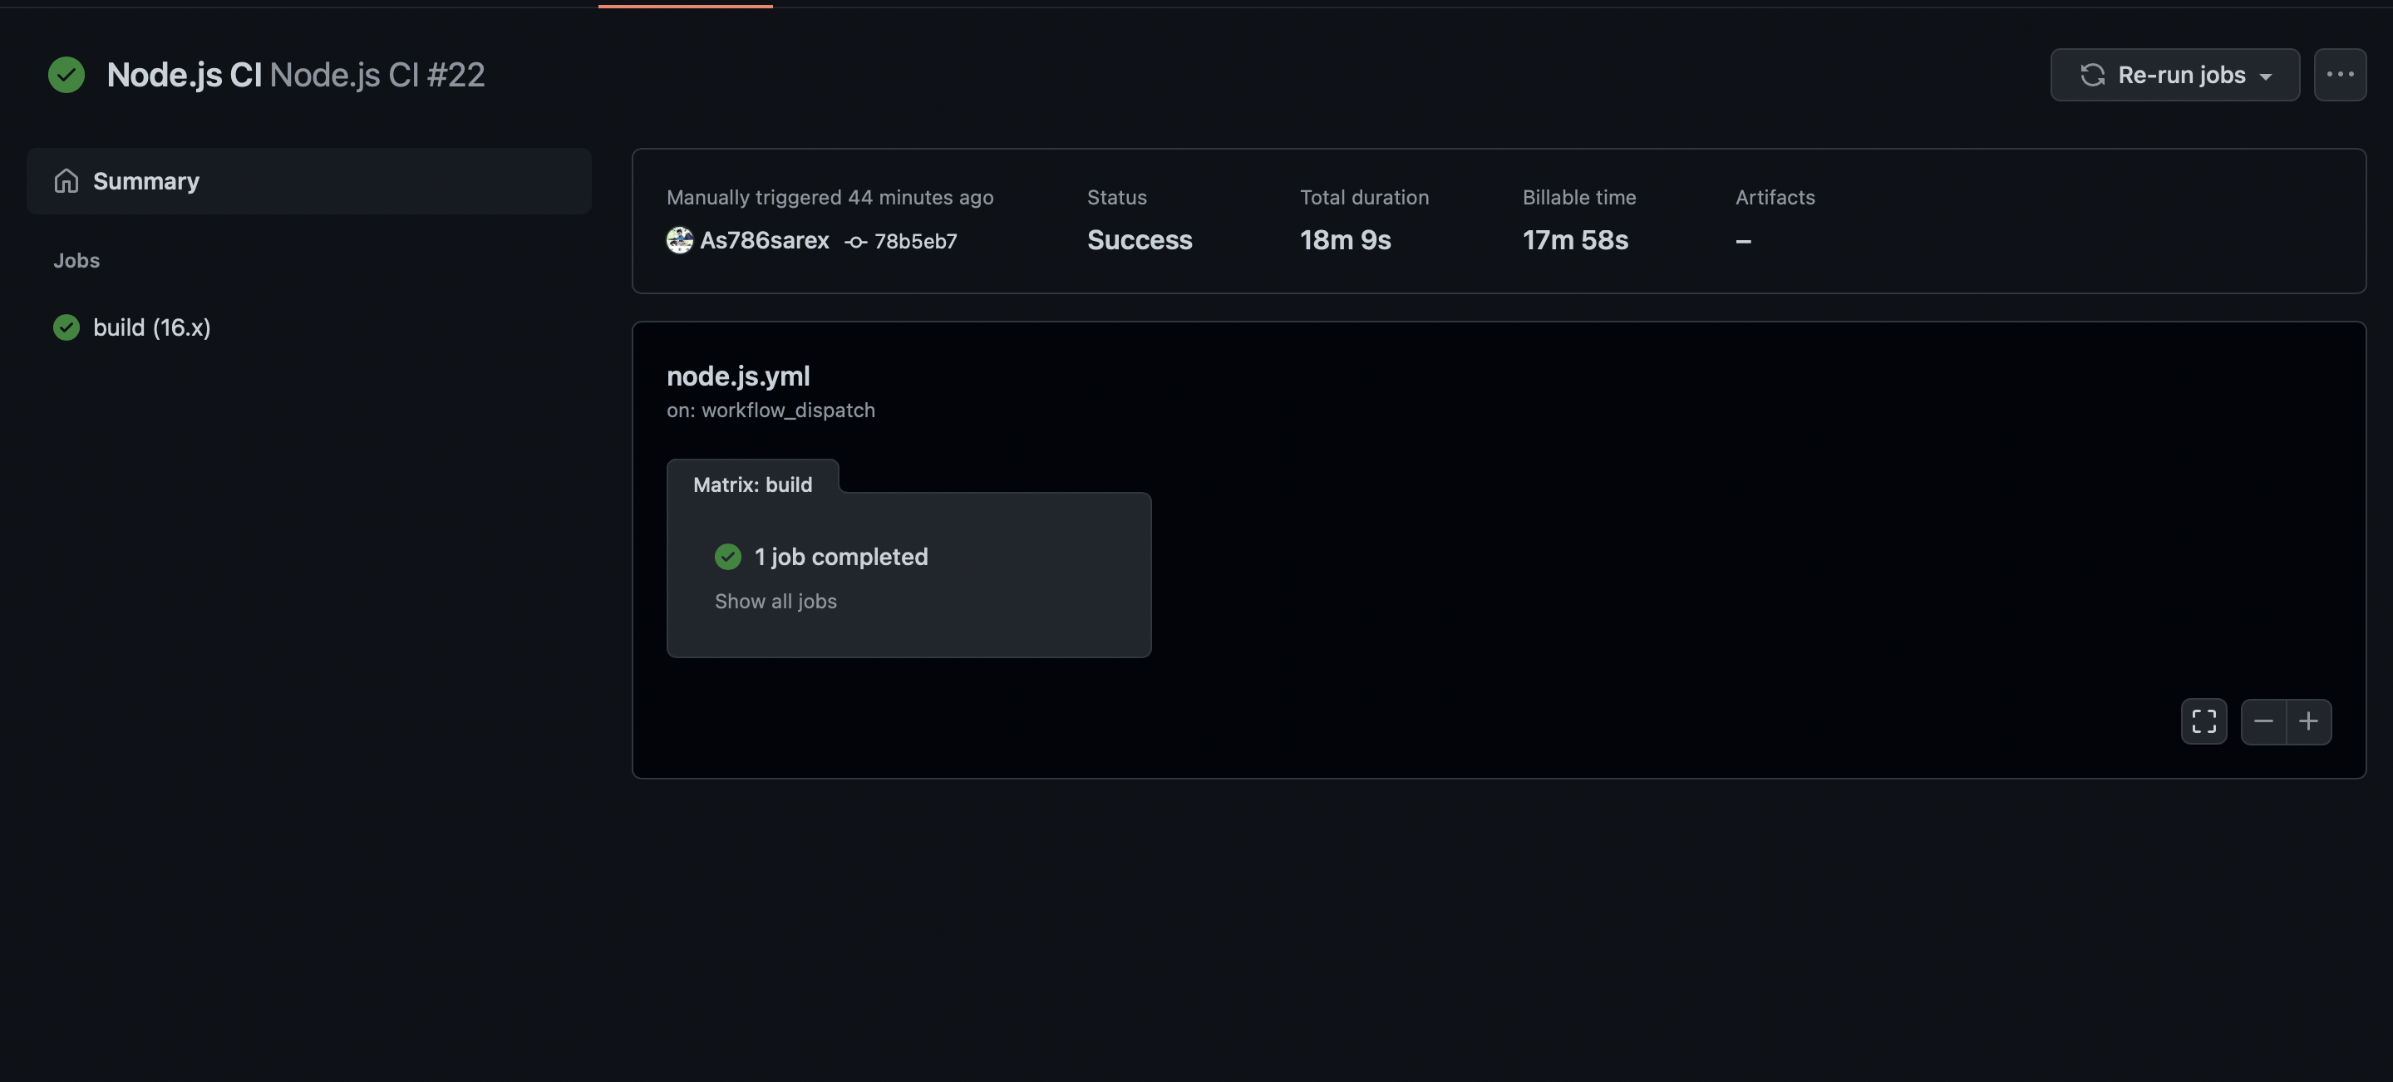Click the green workflow success icon beside Node.js CI
Viewport: 2393px width, 1082px height.
(x=66, y=74)
